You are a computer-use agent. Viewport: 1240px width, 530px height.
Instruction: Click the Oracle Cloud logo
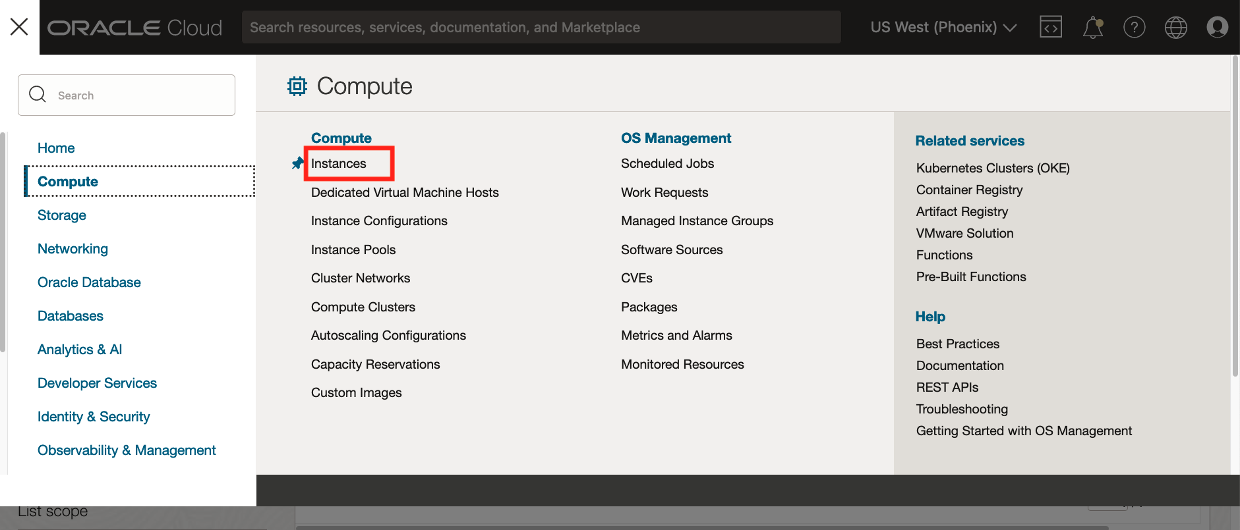click(135, 28)
